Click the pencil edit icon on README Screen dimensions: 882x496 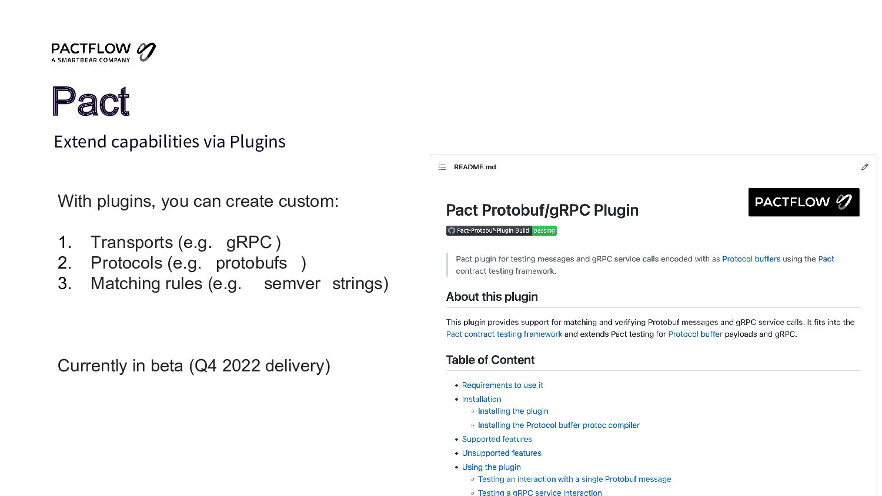tap(864, 167)
